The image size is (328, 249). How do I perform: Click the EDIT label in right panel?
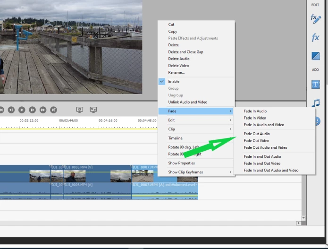315,5
